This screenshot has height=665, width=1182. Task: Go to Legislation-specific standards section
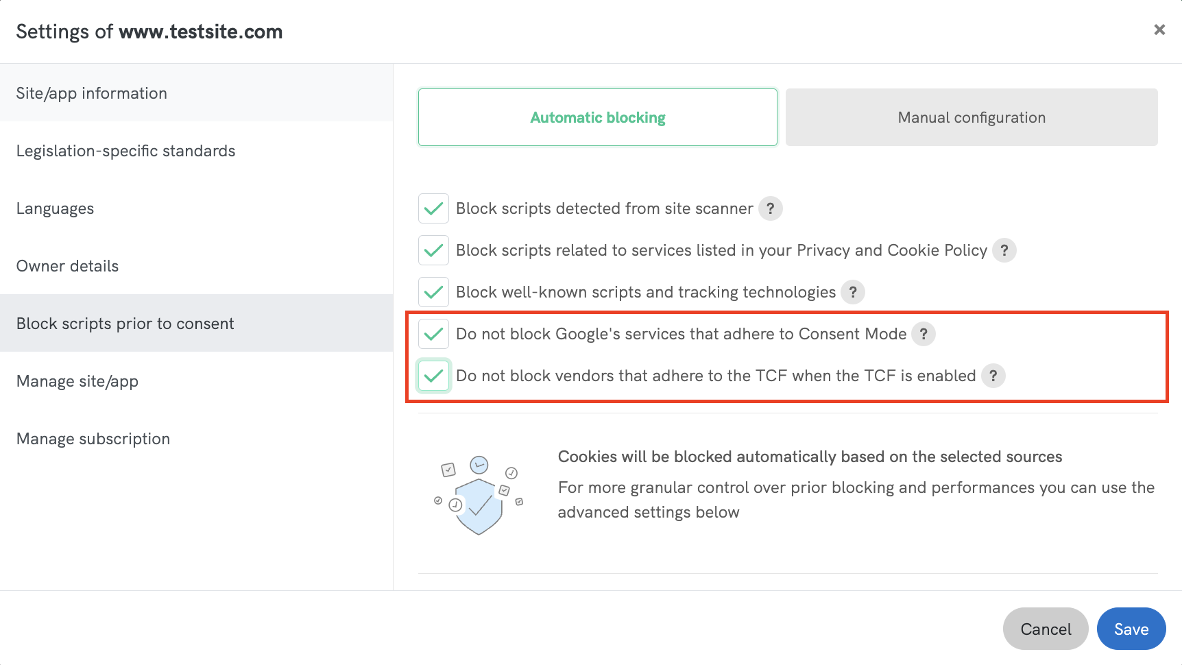[125, 151]
